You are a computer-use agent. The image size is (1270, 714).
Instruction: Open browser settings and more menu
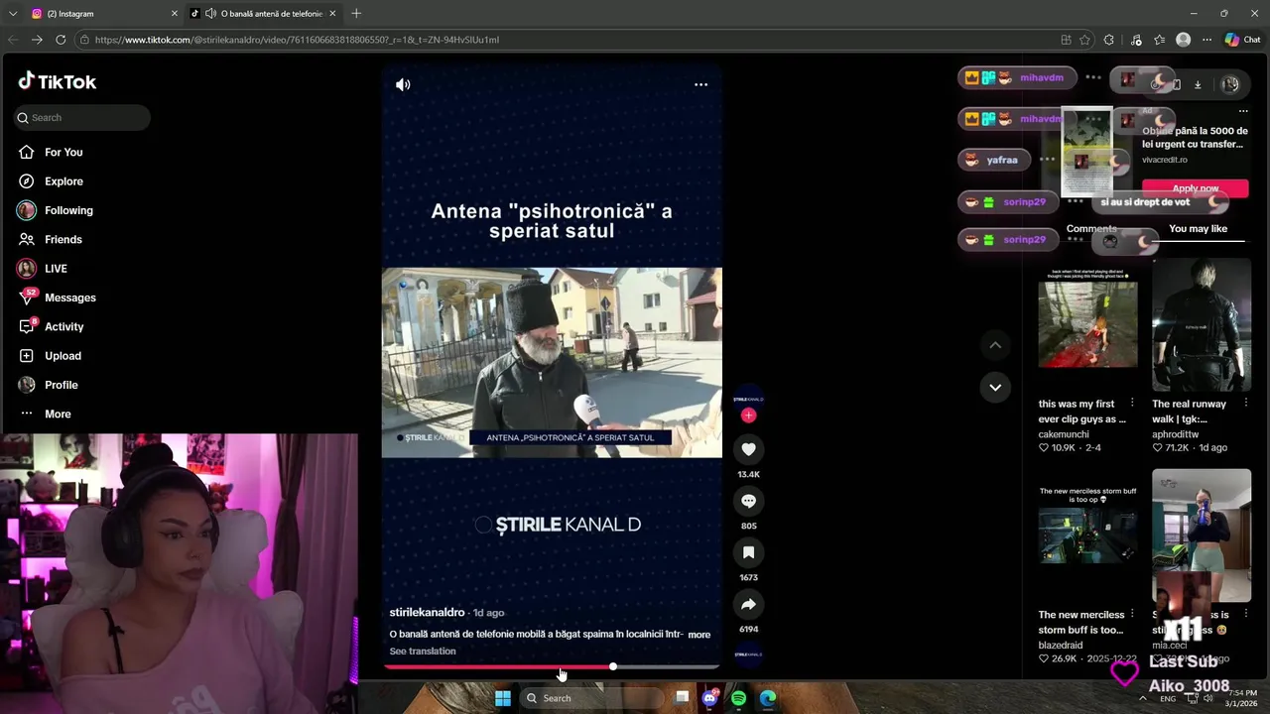tap(1206, 40)
